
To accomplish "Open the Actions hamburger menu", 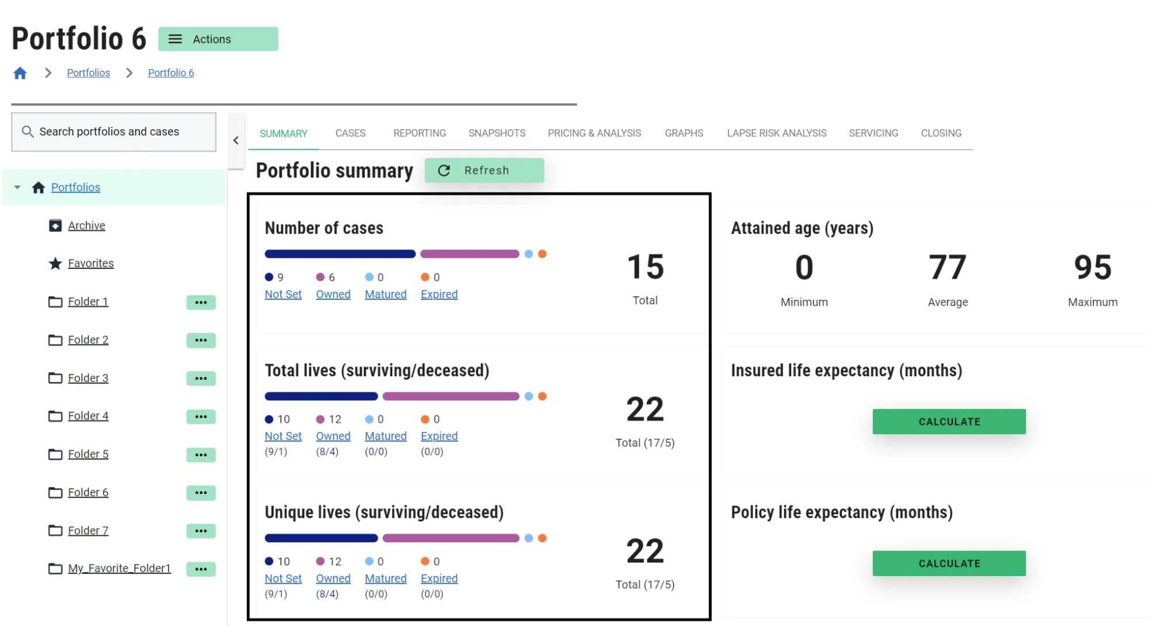I will pos(218,39).
